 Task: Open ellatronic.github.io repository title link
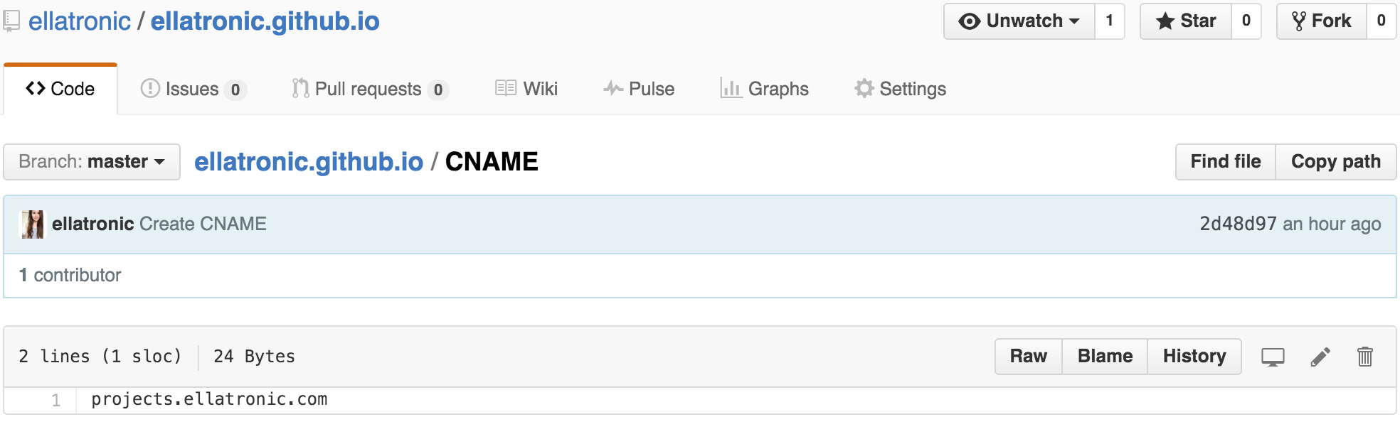click(265, 21)
